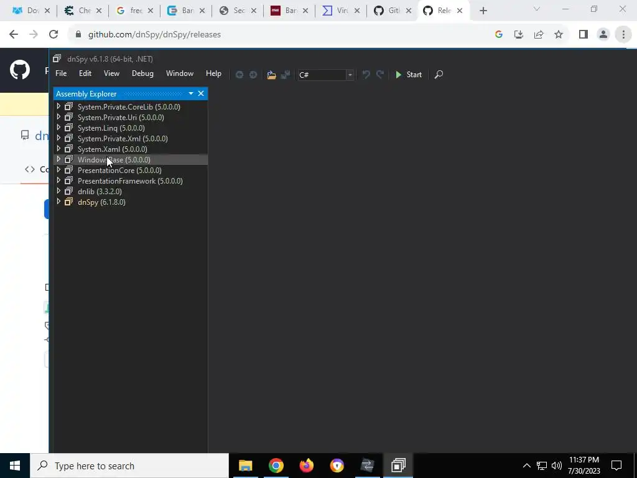Open Firefox from the taskbar
Image resolution: width=637 pixels, height=478 pixels.
(x=306, y=466)
